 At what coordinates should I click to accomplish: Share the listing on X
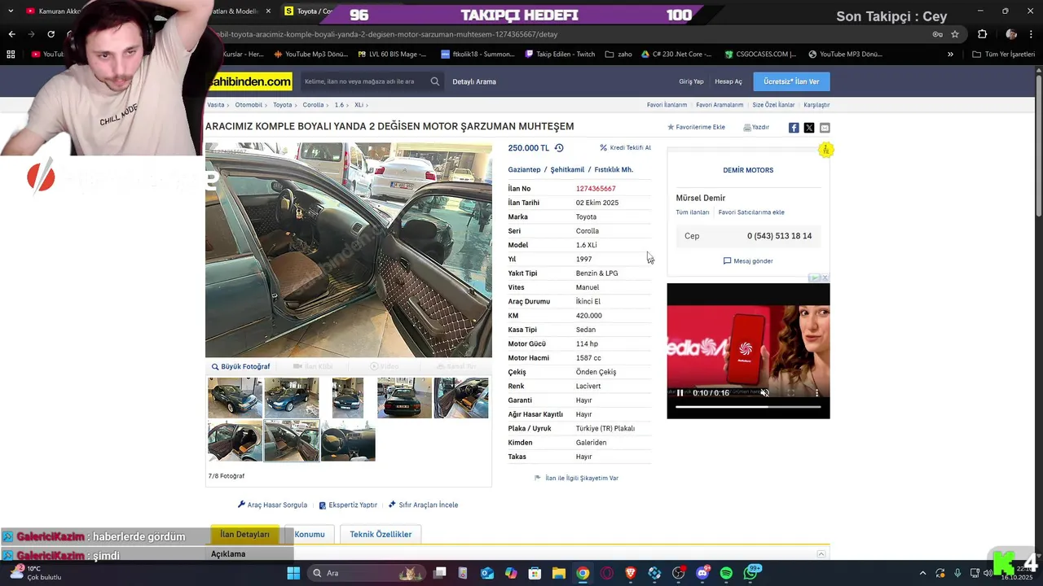click(809, 128)
